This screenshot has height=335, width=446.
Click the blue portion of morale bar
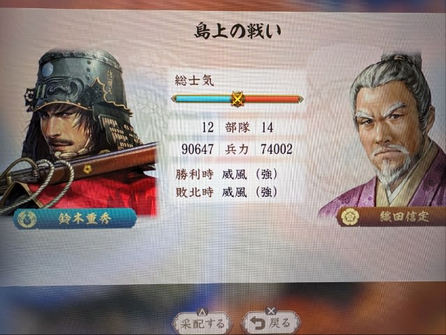(x=203, y=99)
